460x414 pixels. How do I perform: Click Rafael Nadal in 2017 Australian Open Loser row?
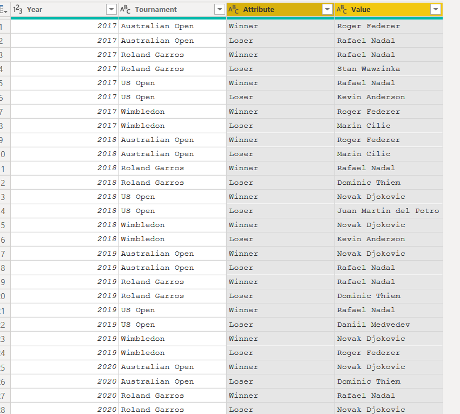tap(389, 41)
